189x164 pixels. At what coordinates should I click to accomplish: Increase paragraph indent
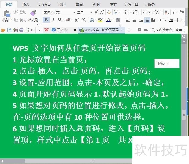pos(150,12)
